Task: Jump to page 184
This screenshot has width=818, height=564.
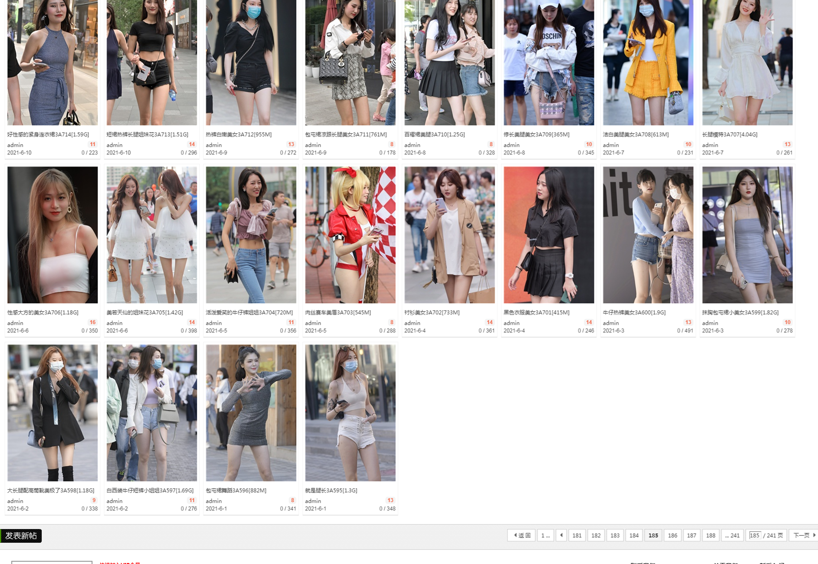Action: (634, 535)
